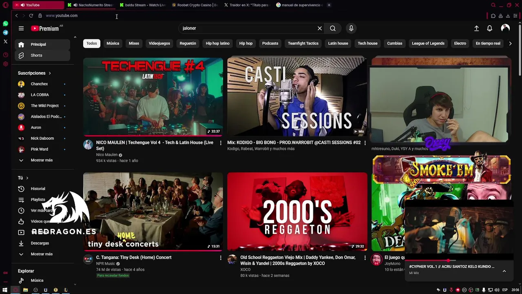Open a new tab with the plus button
522x294 pixels.
coord(329,5)
